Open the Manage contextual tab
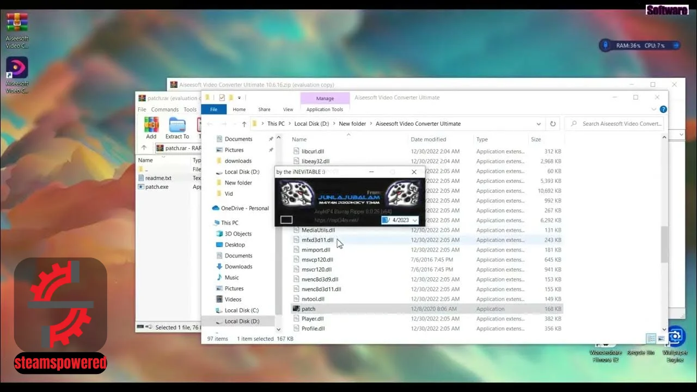The width and height of the screenshot is (697, 392). click(325, 99)
